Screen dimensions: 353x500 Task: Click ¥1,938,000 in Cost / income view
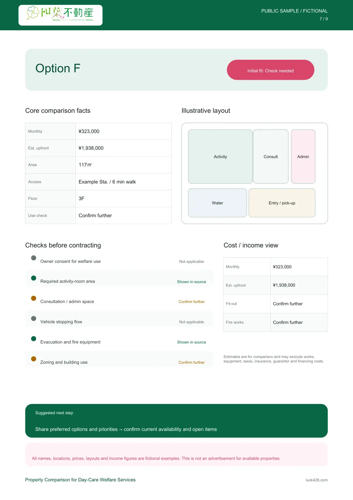[284, 285]
